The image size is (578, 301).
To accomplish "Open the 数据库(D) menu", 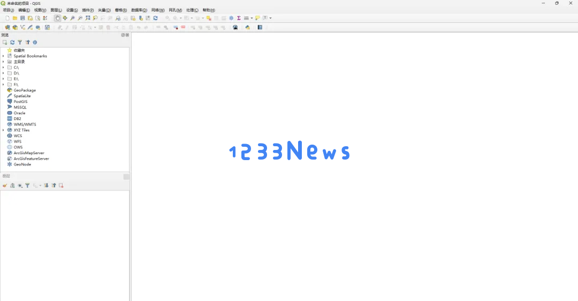I will [x=139, y=10].
